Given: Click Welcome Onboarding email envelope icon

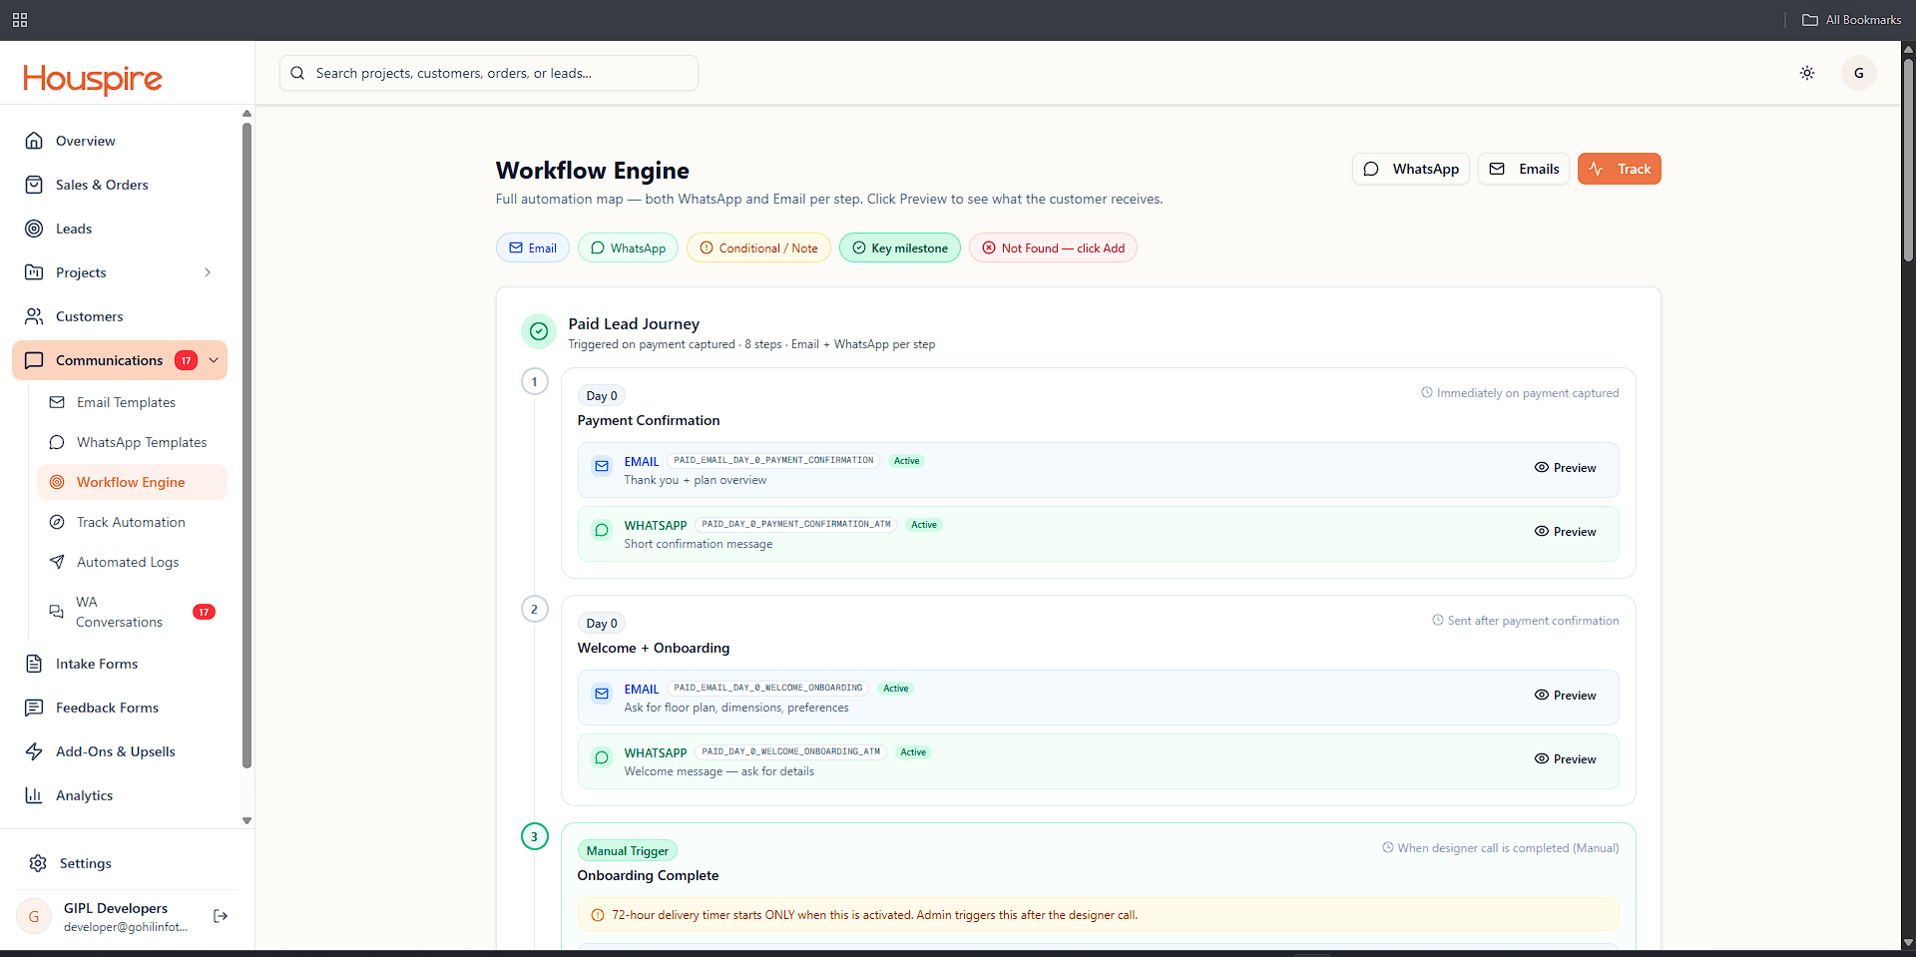Looking at the screenshot, I should (602, 694).
